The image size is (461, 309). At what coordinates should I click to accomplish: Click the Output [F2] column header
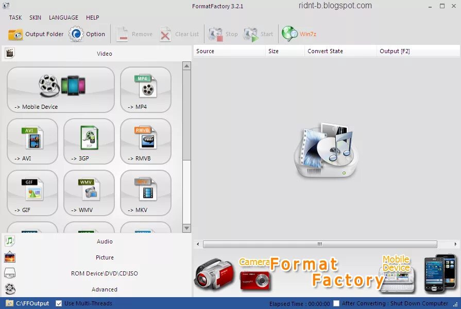pyautogui.click(x=418, y=51)
